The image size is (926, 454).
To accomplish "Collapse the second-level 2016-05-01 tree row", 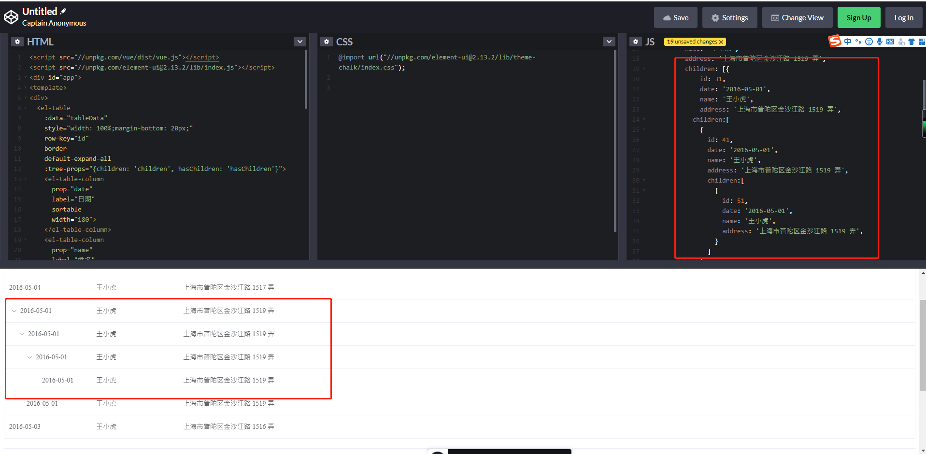I will click(x=22, y=334).
